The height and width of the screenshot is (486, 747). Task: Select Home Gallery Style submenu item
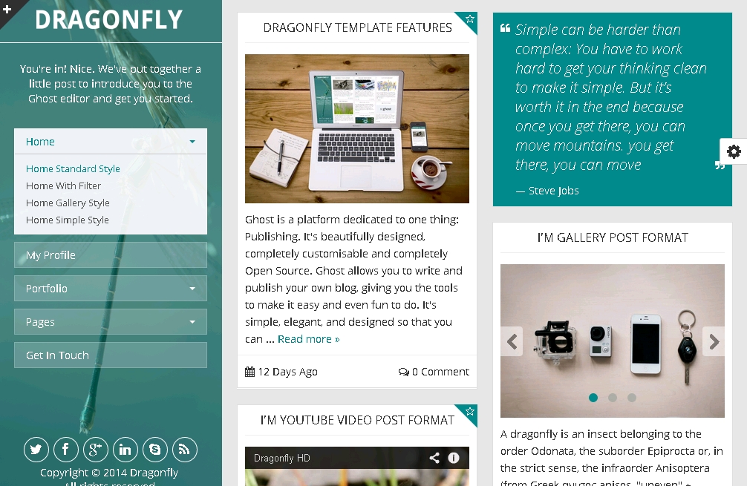pyautogui.click(x=68, y=203)
